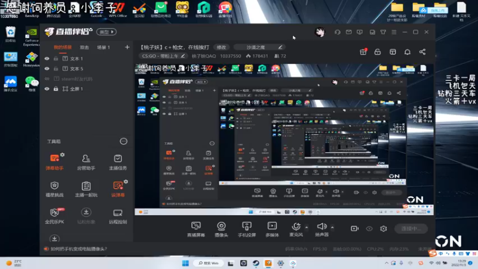Add a 多媒体 source

[272, 230]
